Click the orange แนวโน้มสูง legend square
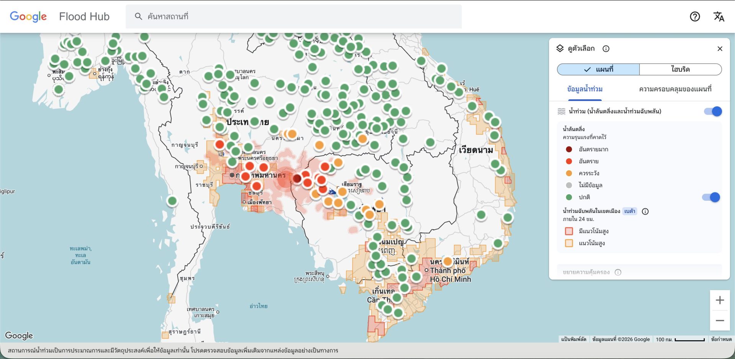This screenshot has width=735, height=359. point(569,243)
